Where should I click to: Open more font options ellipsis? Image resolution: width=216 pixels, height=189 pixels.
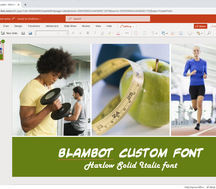click(x=127, y=33)
